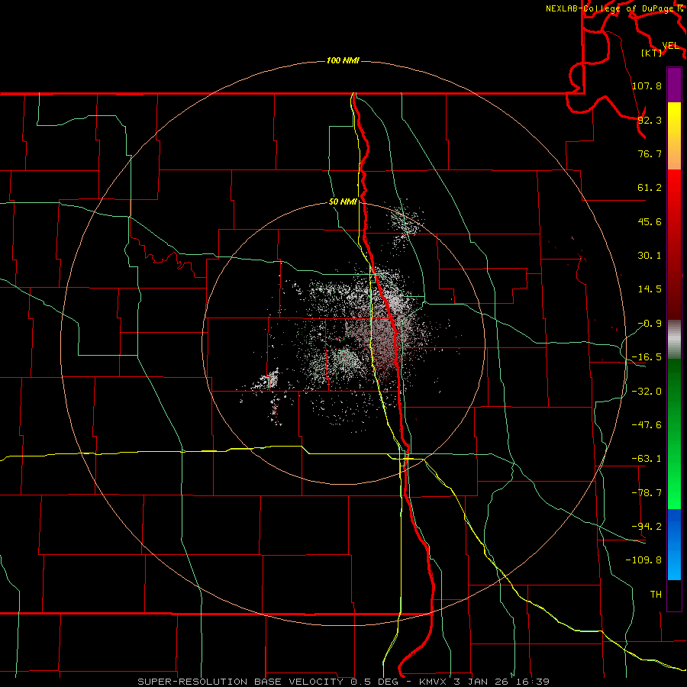687x687 pixels.
Task: Click the 30.1 scale value
Action: coord(650,256)
